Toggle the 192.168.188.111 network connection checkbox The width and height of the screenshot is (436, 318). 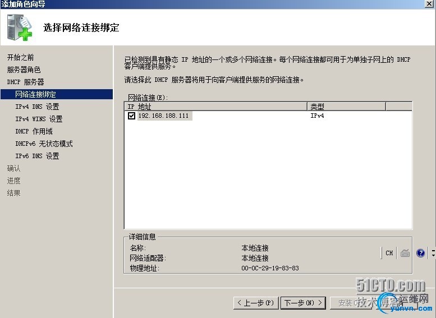click(x=131, y=116)
